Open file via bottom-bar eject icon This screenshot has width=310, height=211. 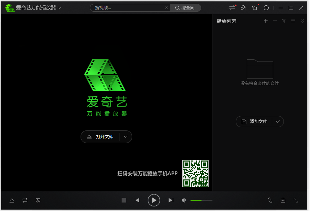tap(12, 200)
